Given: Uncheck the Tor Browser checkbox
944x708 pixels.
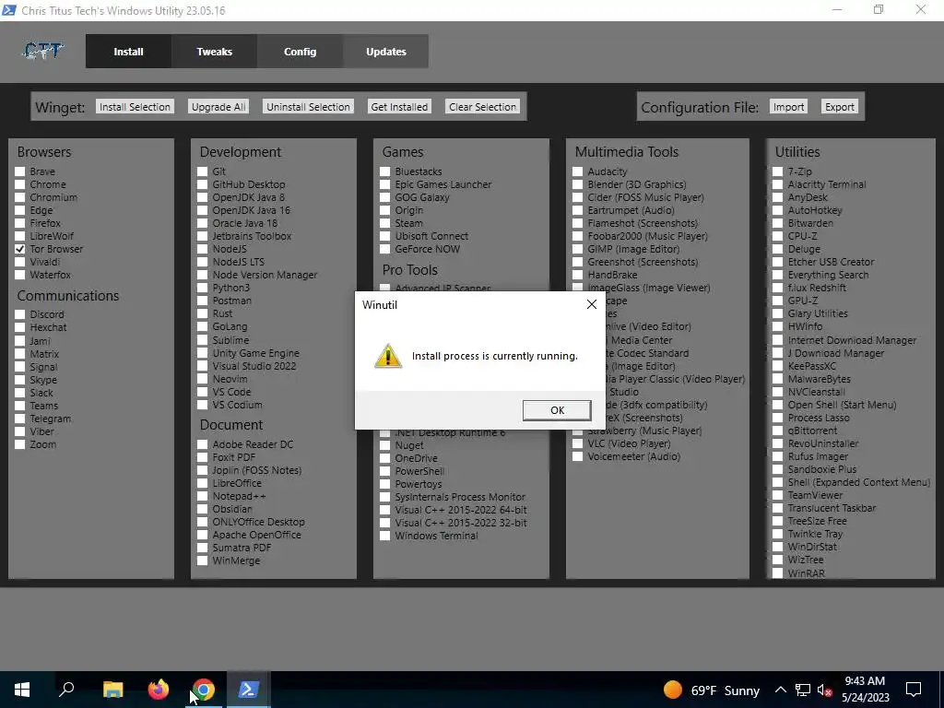Looking at the screenshot, I should [x=20, y=249].
